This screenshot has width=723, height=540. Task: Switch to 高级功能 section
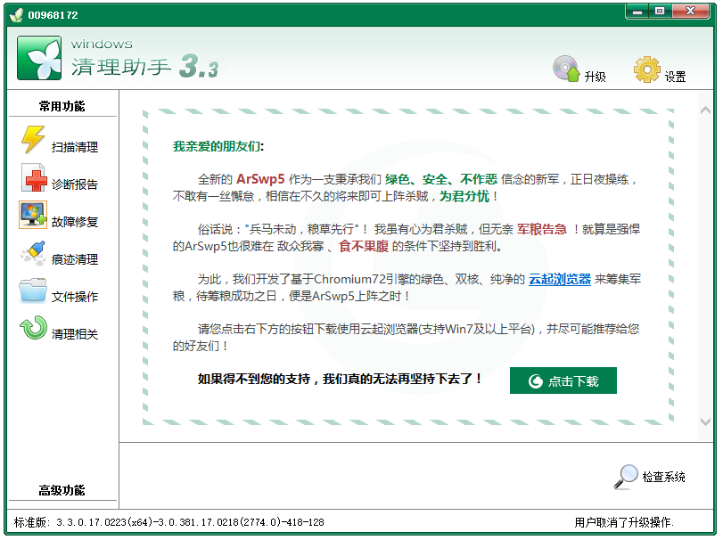[62, 490]
